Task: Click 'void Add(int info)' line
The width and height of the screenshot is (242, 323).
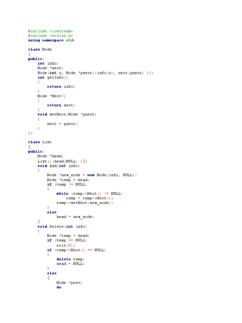Action: click(x=58, y=166)
